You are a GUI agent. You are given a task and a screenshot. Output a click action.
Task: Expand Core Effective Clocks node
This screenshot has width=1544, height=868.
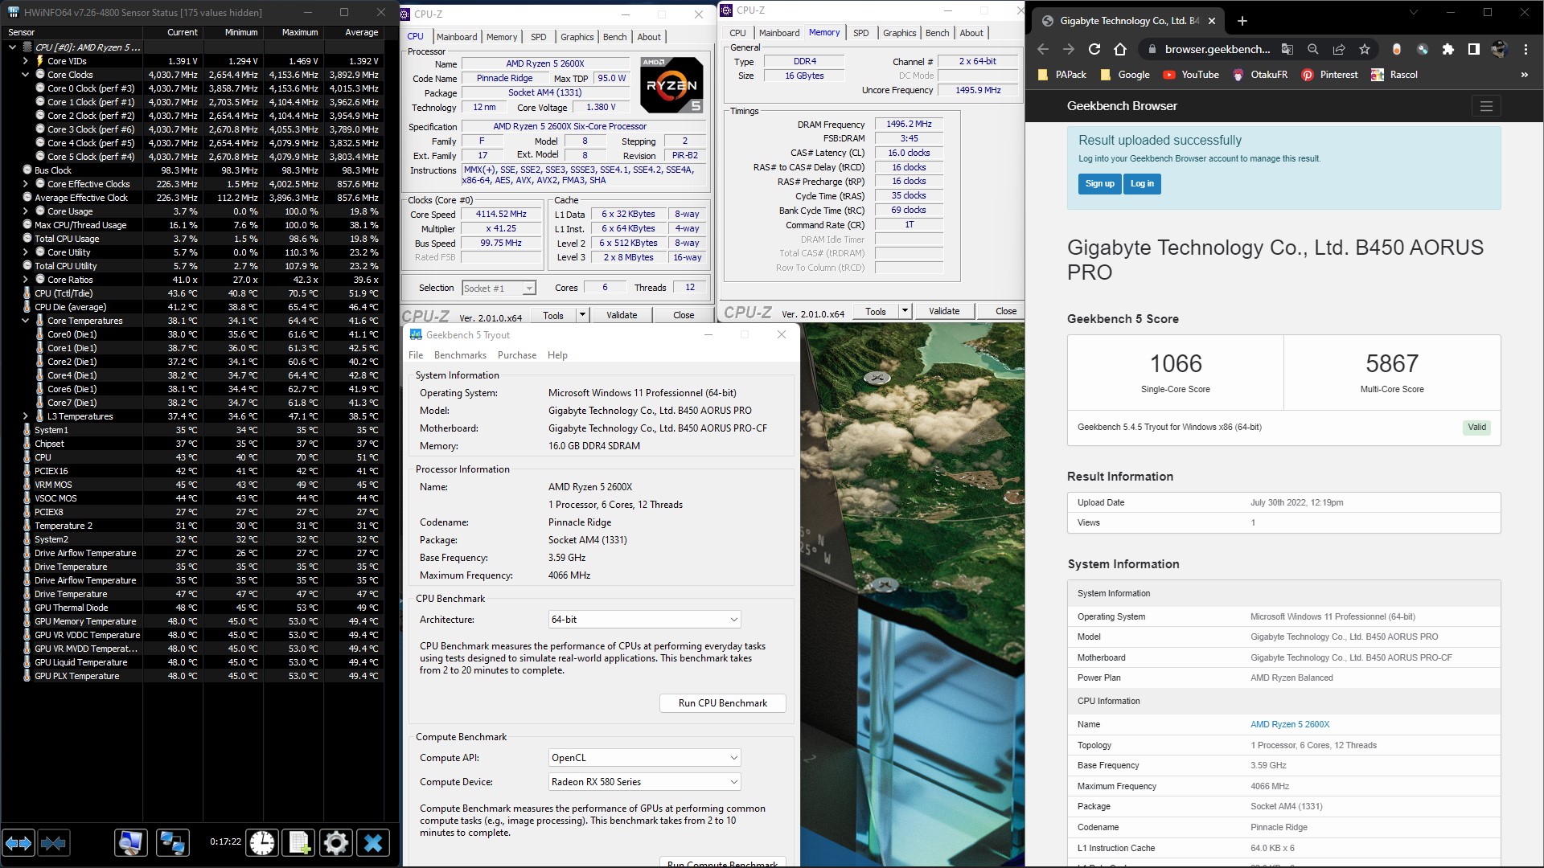point(25,184)
